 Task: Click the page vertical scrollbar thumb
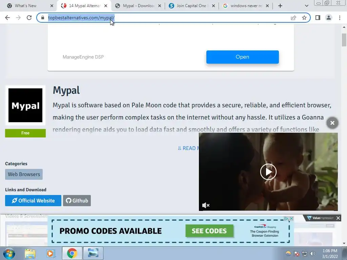pyautogui.click(x=344, y=40)
